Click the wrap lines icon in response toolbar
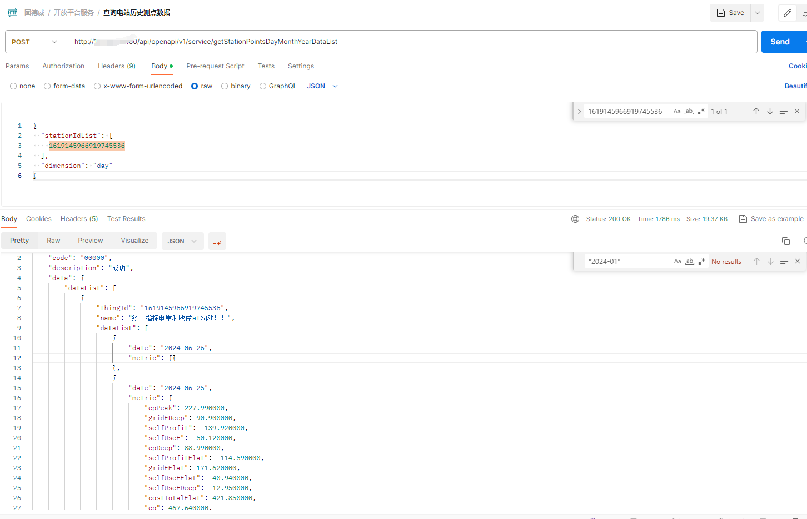This screenshot has width=807, height=519. [217, 241]
